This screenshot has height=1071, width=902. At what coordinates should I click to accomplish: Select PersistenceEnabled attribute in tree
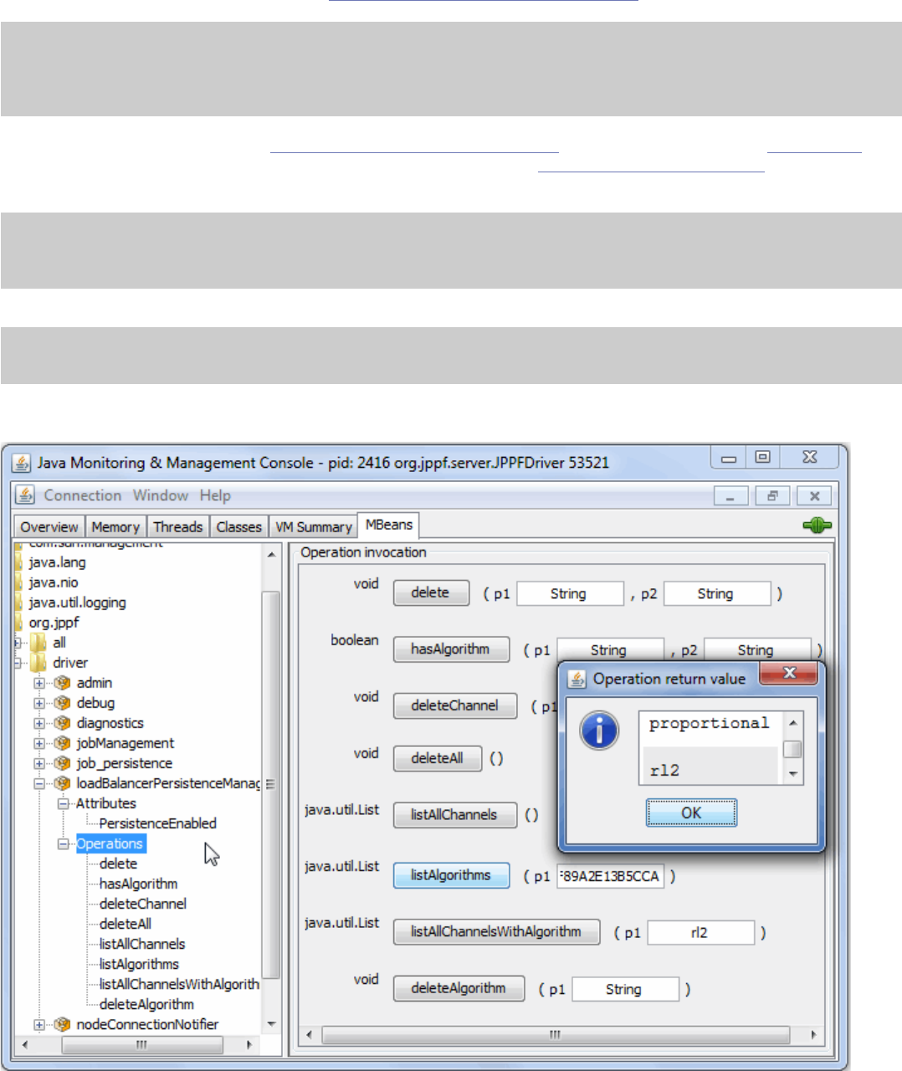pos(157,823)
